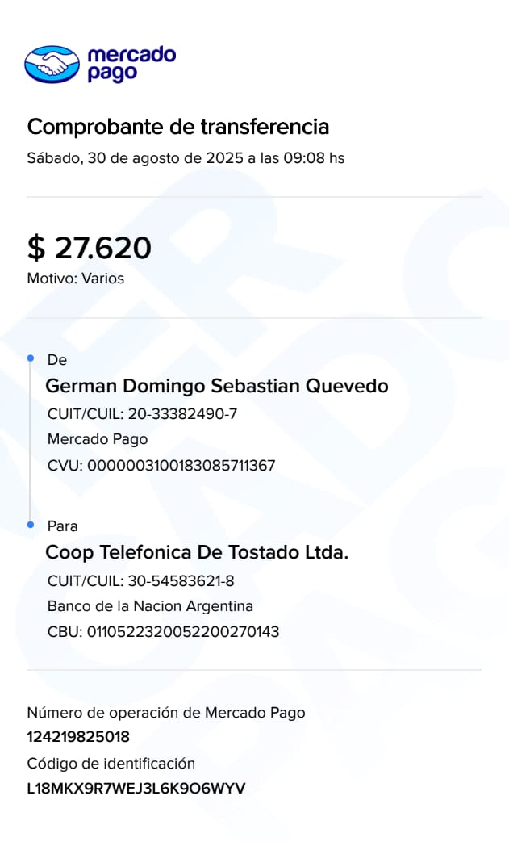Select the sender CUIT/CUIL 20-33382490-7

tap(142, 414)
